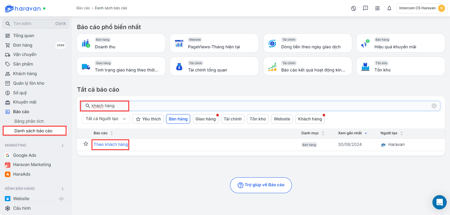
Task: Open Google Ads from sidebar
Action: [x=25, y=155]
